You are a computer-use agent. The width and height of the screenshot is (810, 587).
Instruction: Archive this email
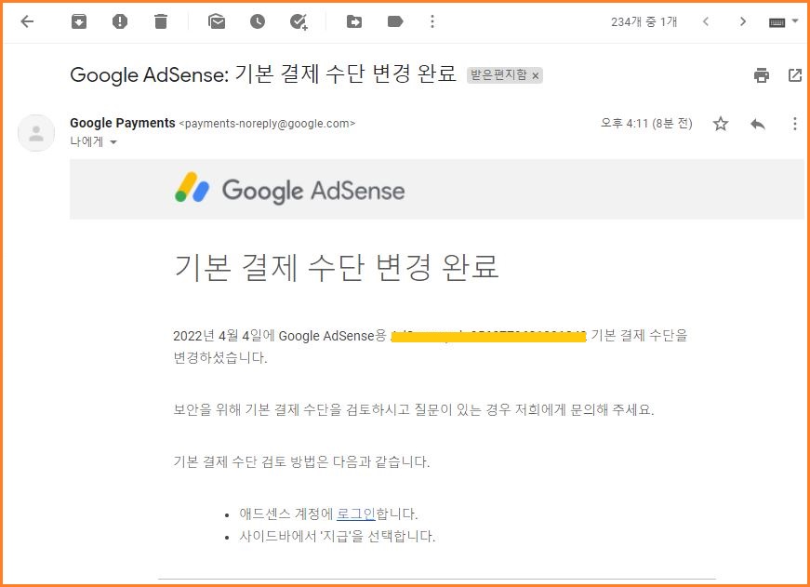pos(78,21)
